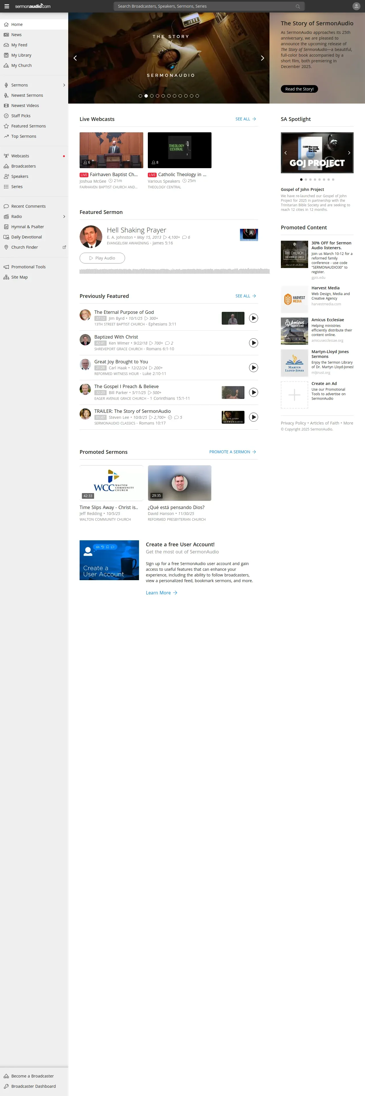
Task: Select last hero carousel dot
Action: (x=197, y=96)
